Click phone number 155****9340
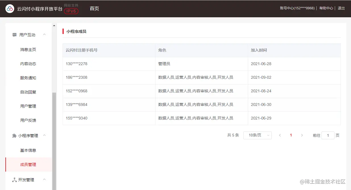Image resolution: width=351 pixels, height=190 pixels. [x=76, y=118]
